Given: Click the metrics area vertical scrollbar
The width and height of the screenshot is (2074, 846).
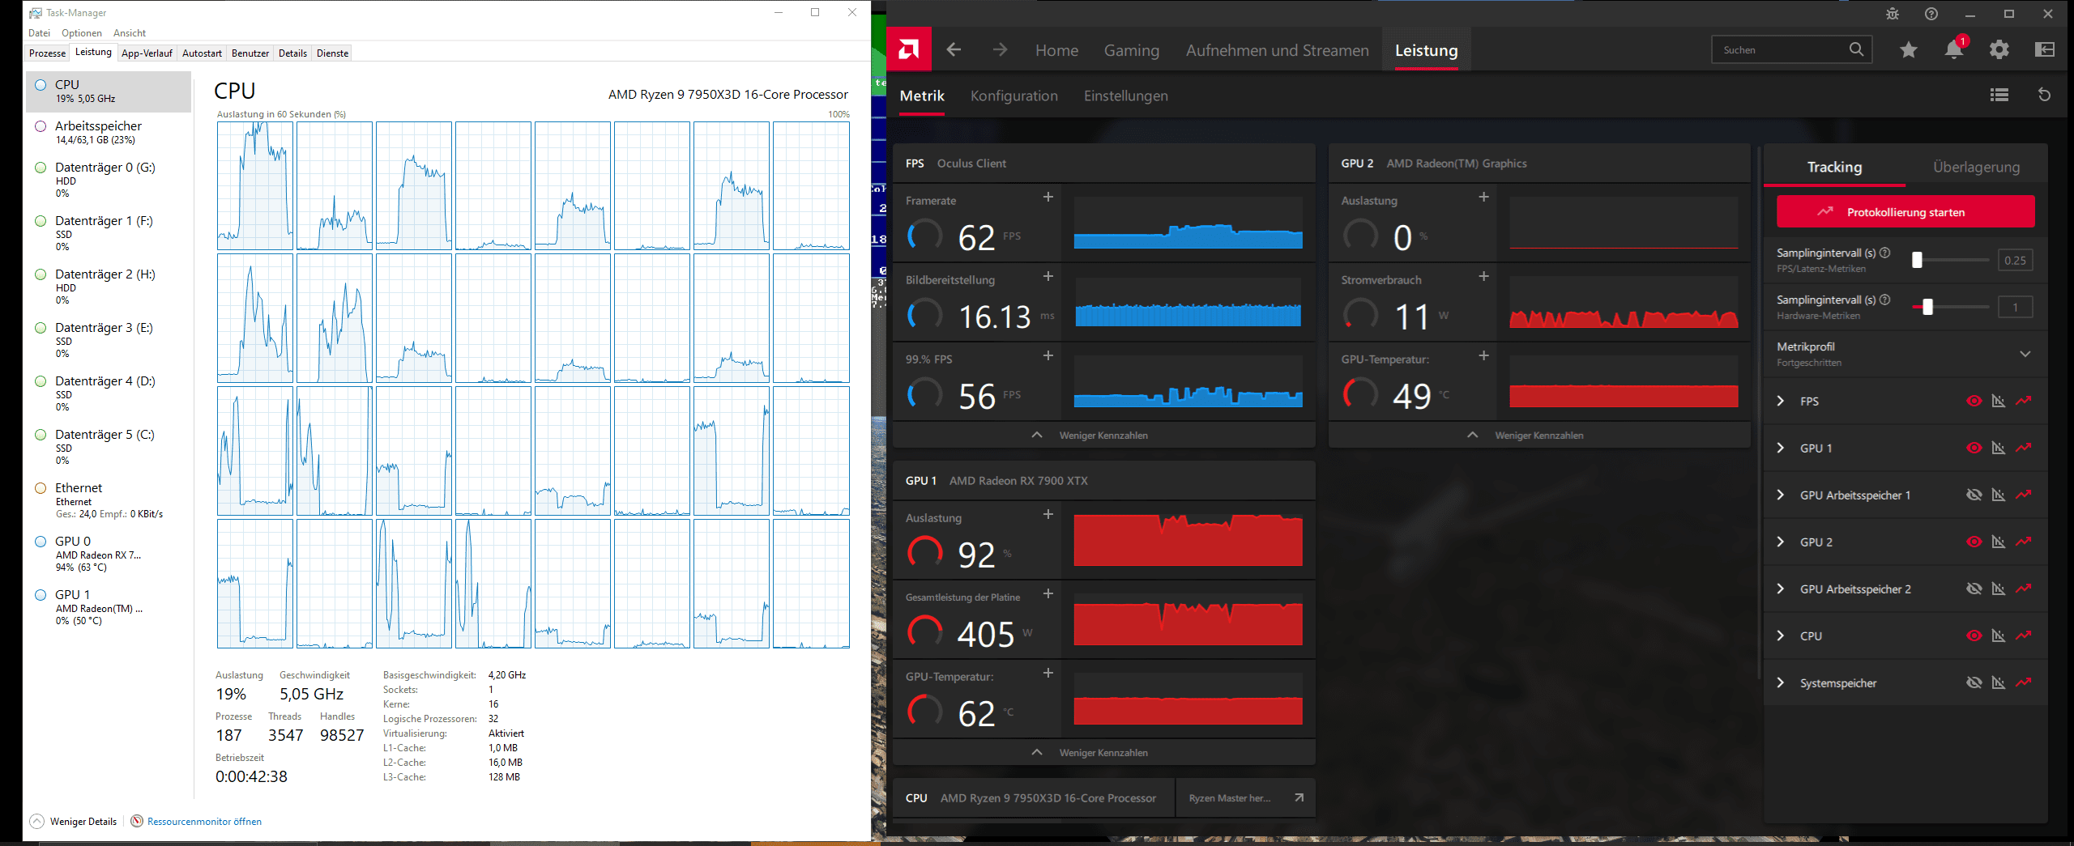Looking at the screenshot, I should 1757,413.
